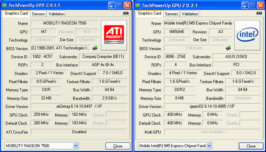Click DirectX Support value 9.0 / SM2.0
Viewport: 266px width, 152px height.
click(246, 73)
